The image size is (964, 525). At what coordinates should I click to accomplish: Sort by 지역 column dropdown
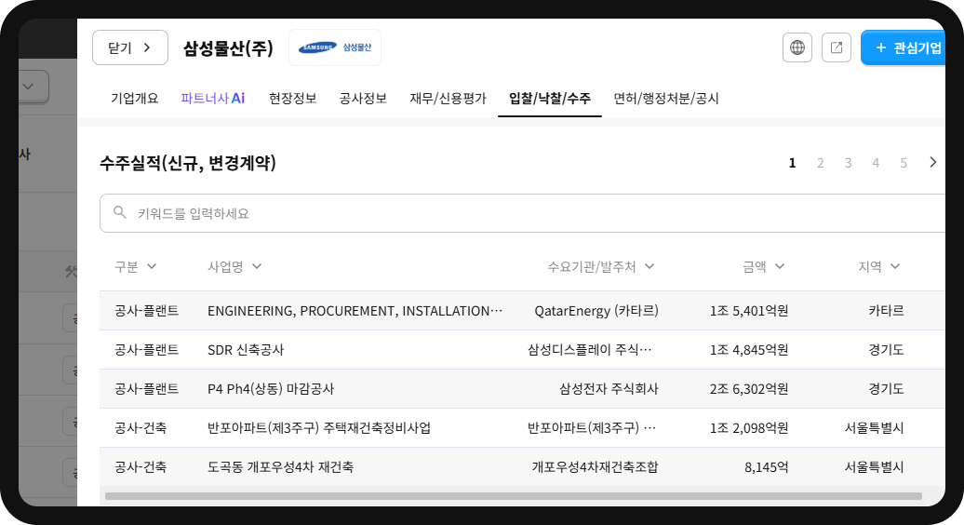[x=879, y=266]
